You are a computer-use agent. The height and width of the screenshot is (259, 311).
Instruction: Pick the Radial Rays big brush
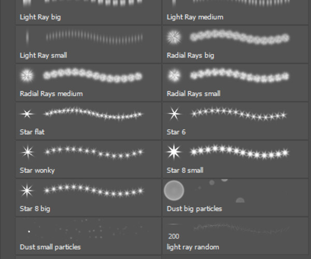coord(235,45)
